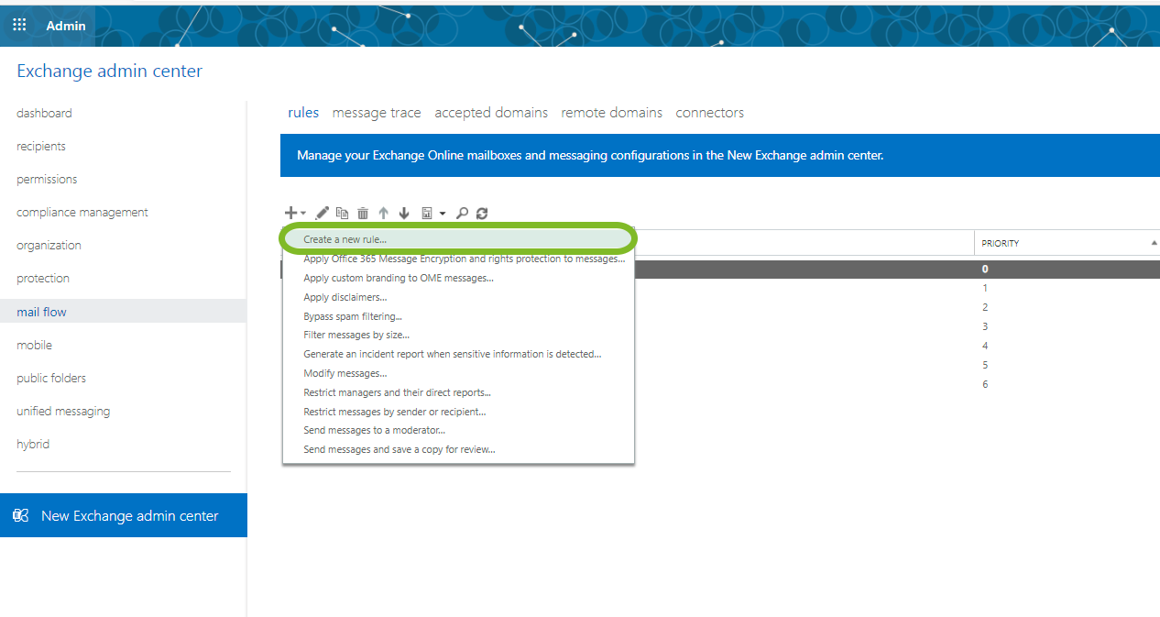
Task: Click the copy rule icon
Action: click(343, 213)
